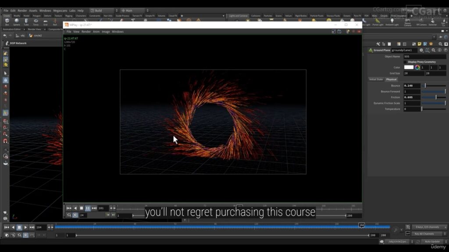This screenshot has width=449, height=252.
Task: Pause playback in MPlay
Action: pos(88,208)
